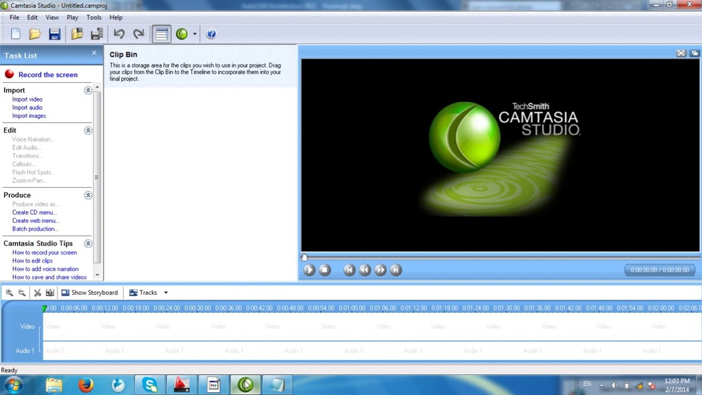Click the timeline ruler at 0:01:00.00
The width and height of the screenshot is (702, 395).
point(352,308)
